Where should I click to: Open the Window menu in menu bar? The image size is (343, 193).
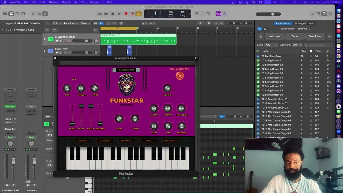(x=94, y=2)
